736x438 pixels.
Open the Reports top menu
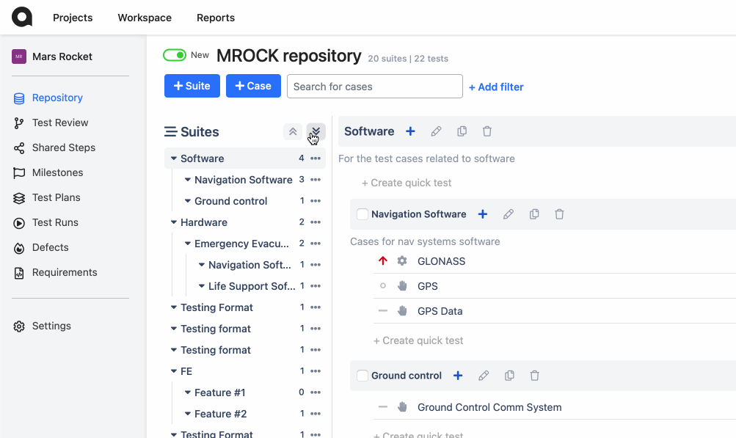coord(216,18)
